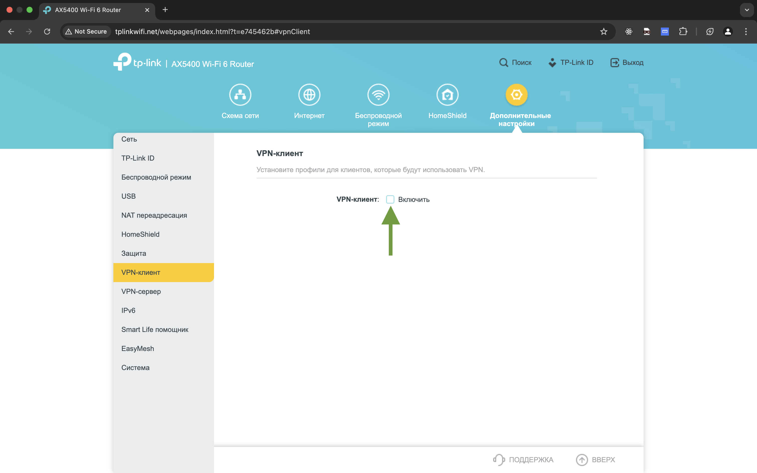757x473 pixels.
Task: Open NAT переадресация sidebar item
Action: tap(154, 215)
